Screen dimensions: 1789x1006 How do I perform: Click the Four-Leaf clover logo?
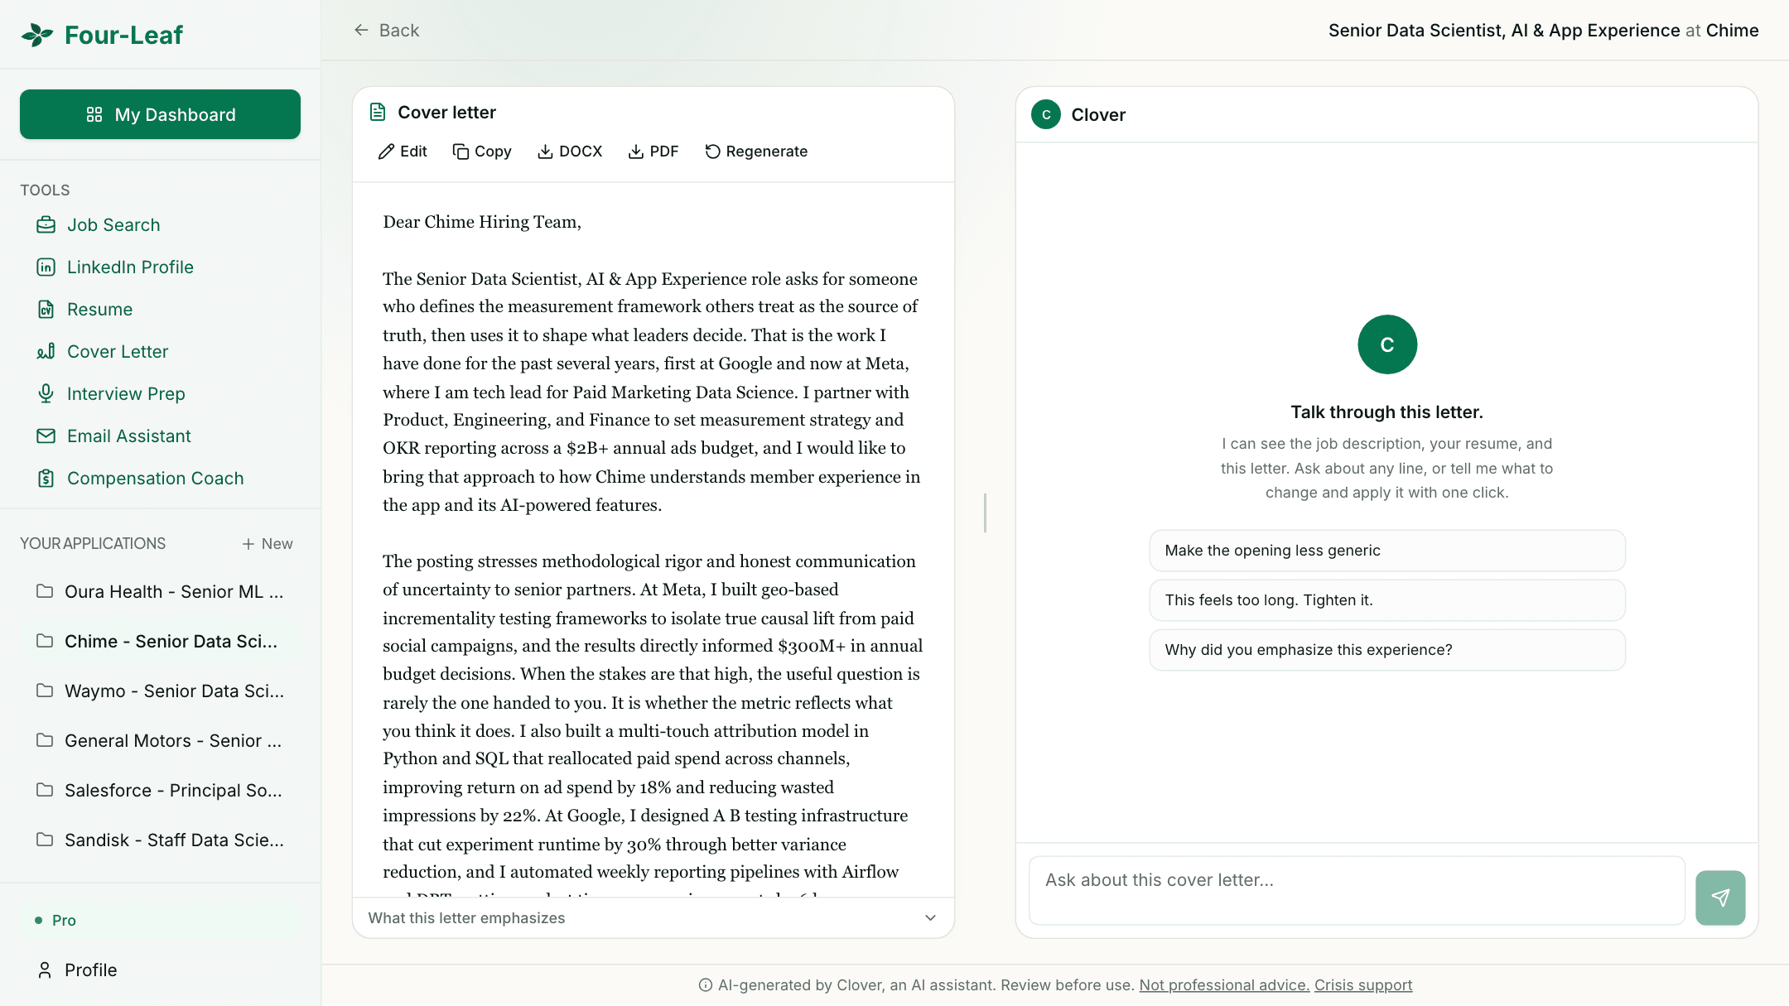pyautogui.click(x=36, y=35)
